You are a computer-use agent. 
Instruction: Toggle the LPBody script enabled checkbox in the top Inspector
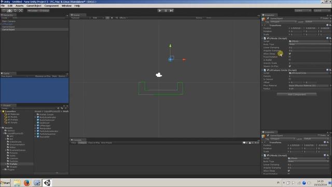pos(268,38)
